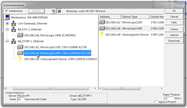Open Help for Communications dialog
The height and width of the screenshot is (108, 187).
click(x=174, y=22)
